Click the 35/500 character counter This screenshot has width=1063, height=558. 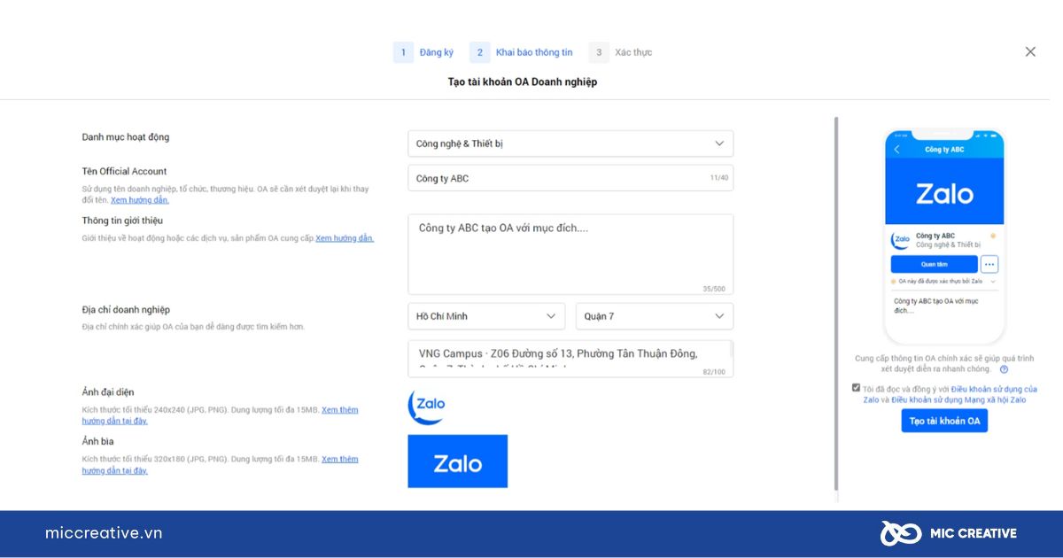pos(713,289)
